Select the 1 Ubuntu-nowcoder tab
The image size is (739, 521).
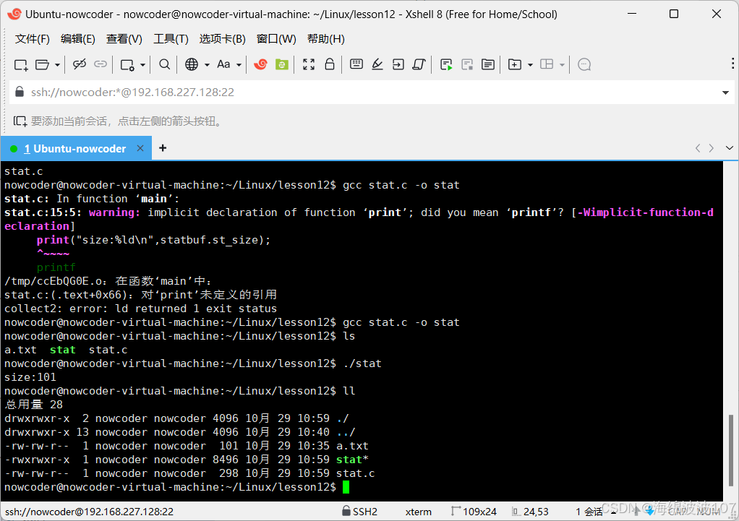tap(75, 148)
